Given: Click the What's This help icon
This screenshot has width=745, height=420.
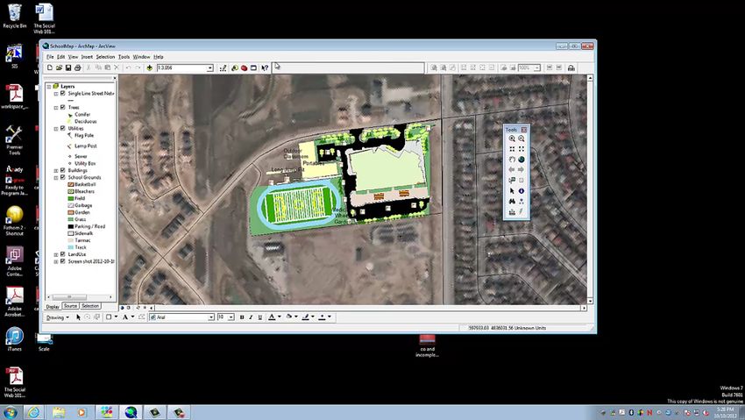Looking at the screenshot, I should click(265, 68).
